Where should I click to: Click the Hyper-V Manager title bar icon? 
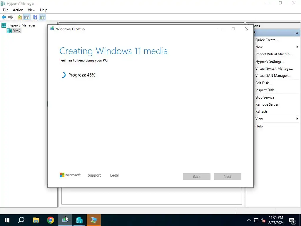tap(3, 4)
